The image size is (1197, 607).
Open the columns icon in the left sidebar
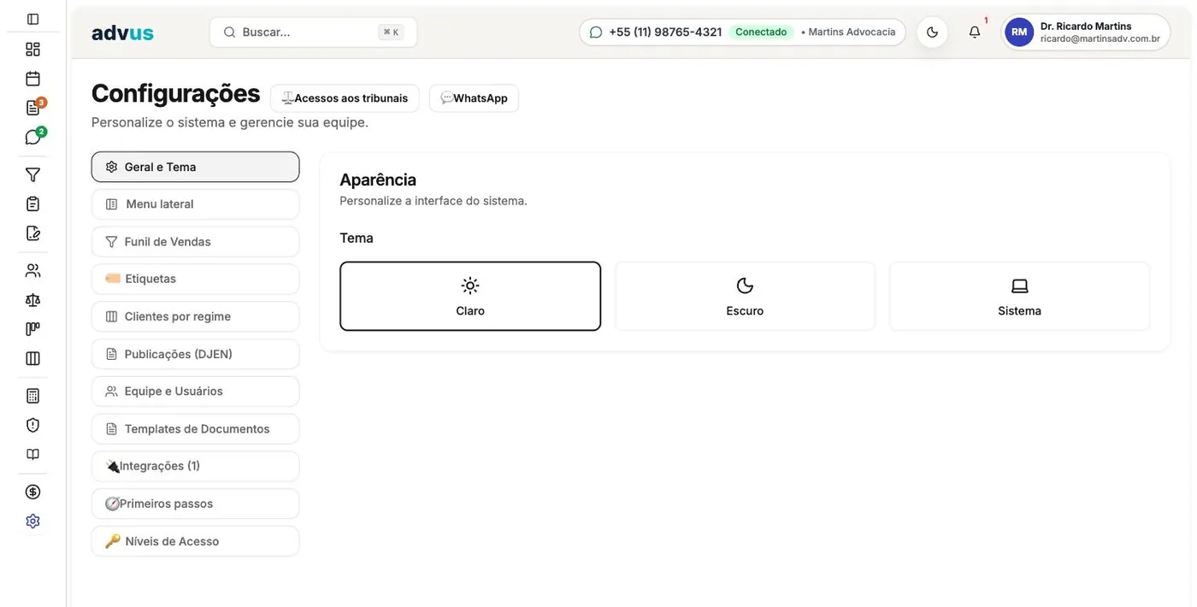pos(32,358)
